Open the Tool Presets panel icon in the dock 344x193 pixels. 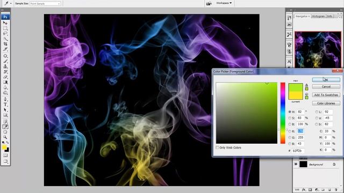tap(289, 34)
